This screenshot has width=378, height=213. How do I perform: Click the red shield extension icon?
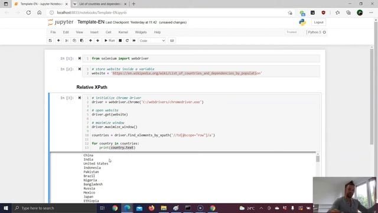point(323,12)
